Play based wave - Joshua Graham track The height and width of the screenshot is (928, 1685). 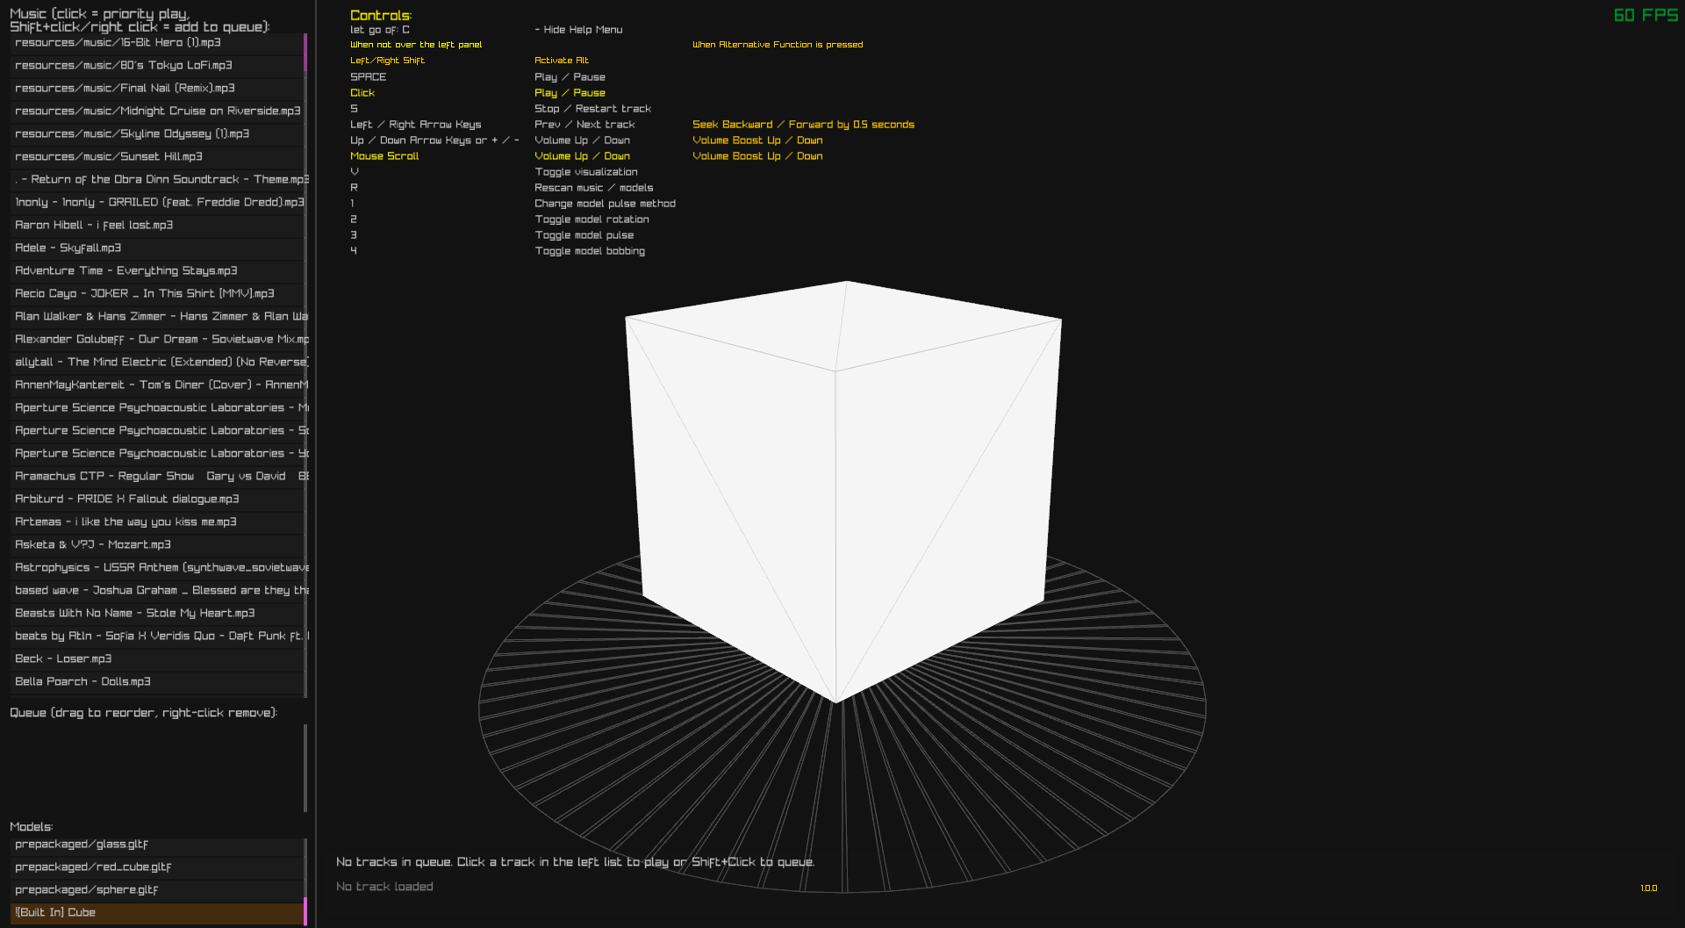click(156, 591)
